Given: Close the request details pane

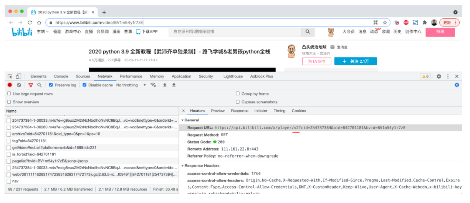Looking at the screenshot, I should (x=184, y=111).
